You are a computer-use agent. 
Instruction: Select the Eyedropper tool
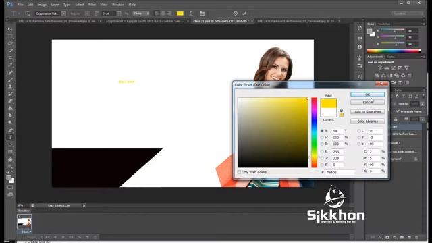tap(10, 65)
